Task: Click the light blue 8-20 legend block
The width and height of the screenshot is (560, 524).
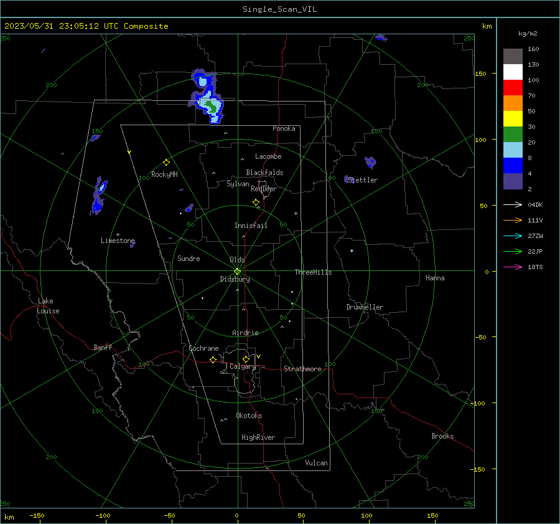Action: (x=513, y=150)
